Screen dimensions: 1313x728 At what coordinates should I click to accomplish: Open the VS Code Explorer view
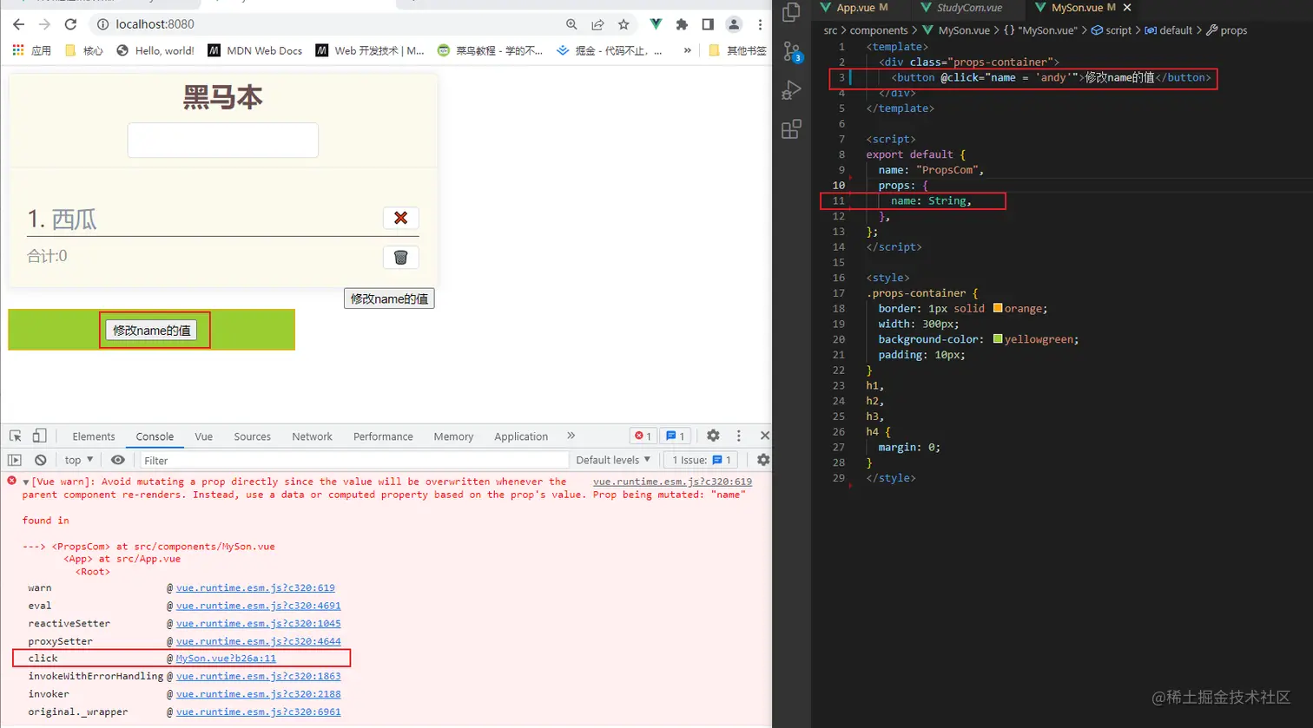point(791,12)
